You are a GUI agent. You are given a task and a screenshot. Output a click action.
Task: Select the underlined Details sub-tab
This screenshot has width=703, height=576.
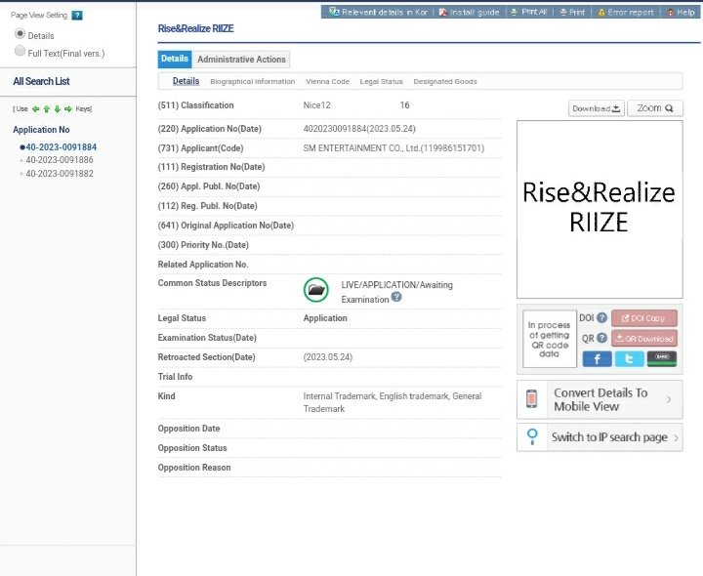(186, 81)
